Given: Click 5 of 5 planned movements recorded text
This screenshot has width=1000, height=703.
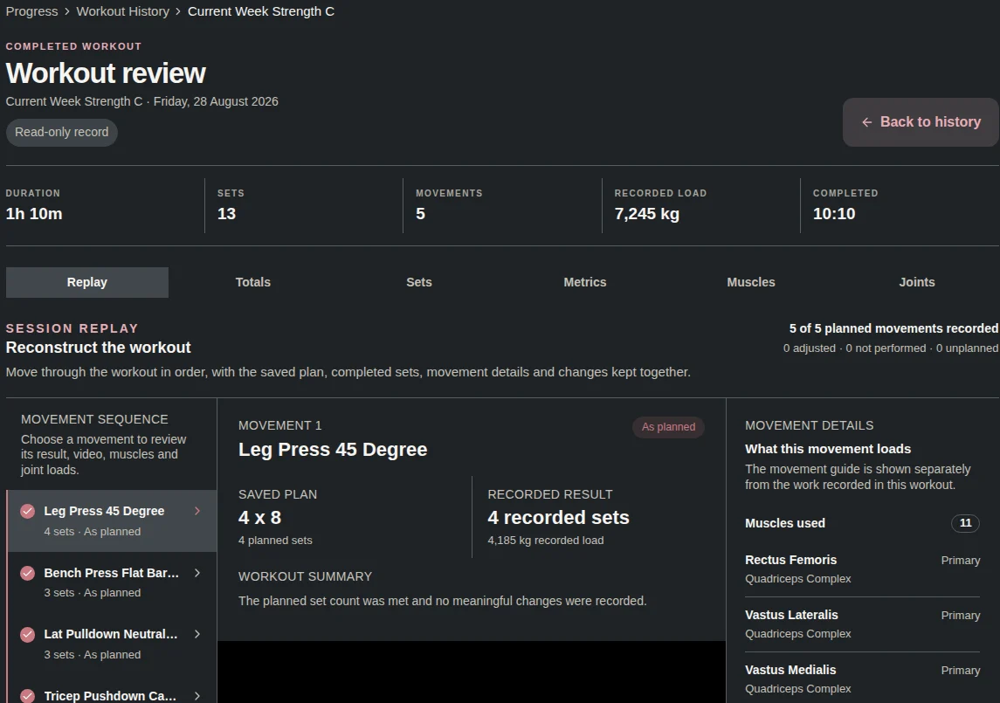Looking at the screenshot, I should [x=893, y=328].
